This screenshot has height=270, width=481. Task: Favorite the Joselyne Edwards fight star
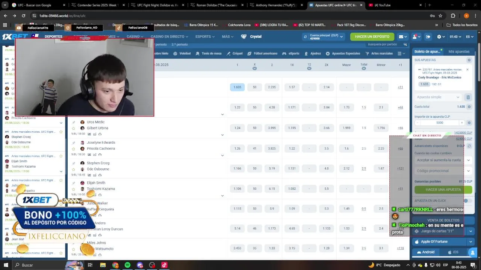pyautogui.click(x=74, y=149)
